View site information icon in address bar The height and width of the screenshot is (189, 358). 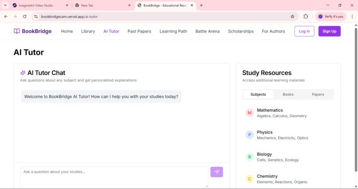[x=36, y=16]
